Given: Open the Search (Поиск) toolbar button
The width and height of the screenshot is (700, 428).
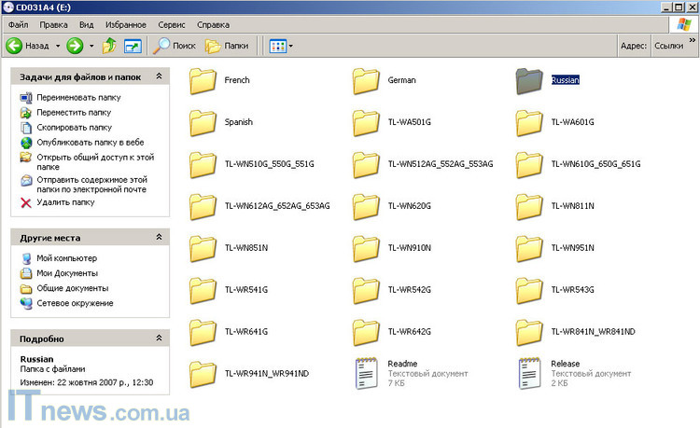Looking at the screenshot, I should (175, 45).
